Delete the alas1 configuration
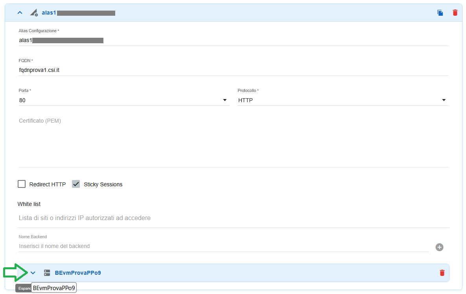Viewport: 466px width, 294px height. tap(455, 13)
